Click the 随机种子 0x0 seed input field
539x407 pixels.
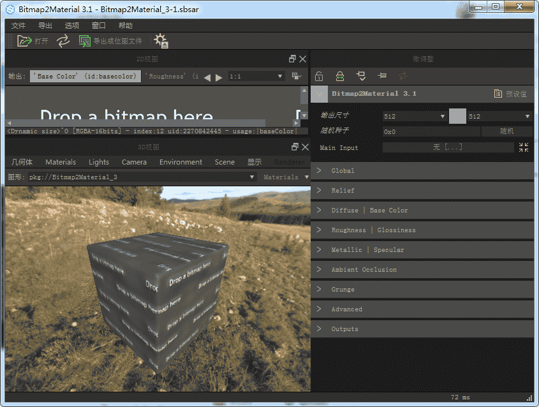pyautogui.click(x=431, y=131)
